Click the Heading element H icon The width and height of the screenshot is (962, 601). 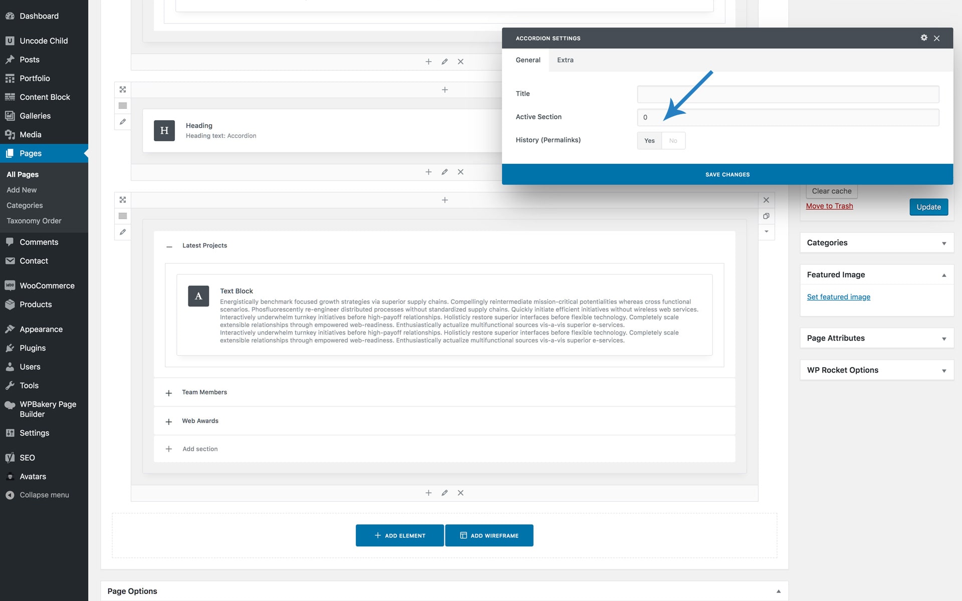pyautogui.click(x=164, y=131)
